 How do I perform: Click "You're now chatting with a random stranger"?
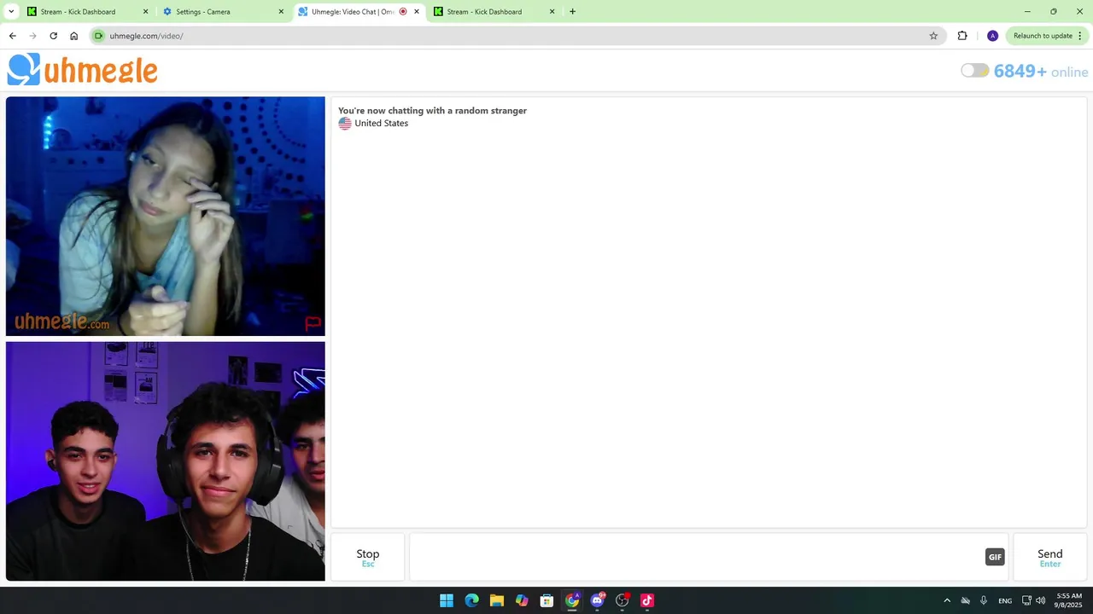tap(432, 111)
